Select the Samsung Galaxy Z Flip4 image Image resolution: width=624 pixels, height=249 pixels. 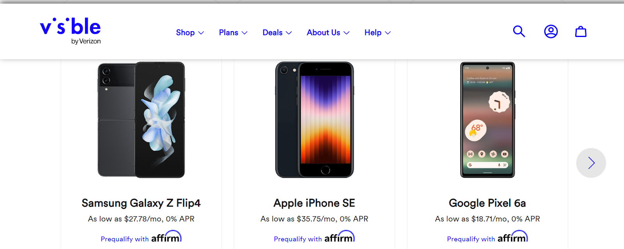pyautogui.click(x=141, y=120)
